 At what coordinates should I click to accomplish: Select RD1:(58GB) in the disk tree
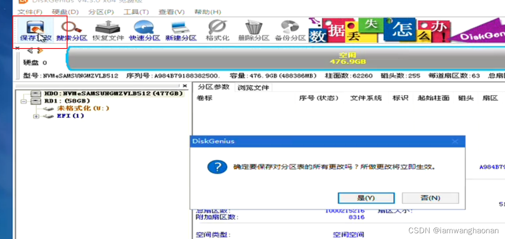tap(67, 101)
